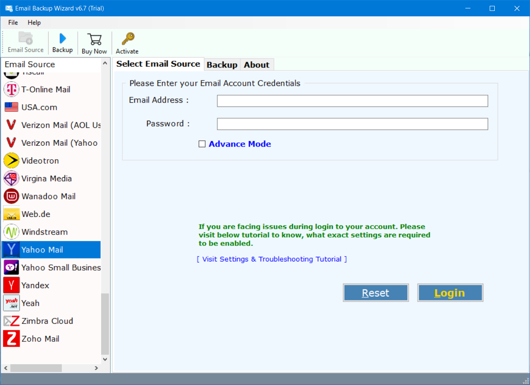
Task: Maximize the Email Backup Wizard window
Action: [492, 8]
